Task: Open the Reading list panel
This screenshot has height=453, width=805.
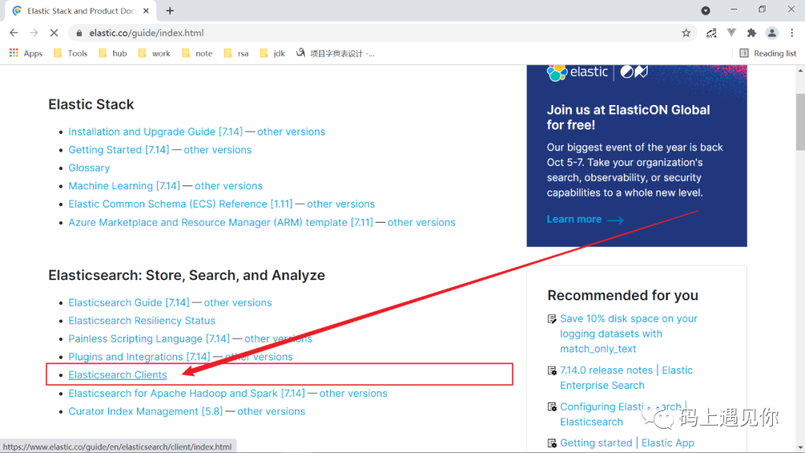Action: [x=768, y=54]
